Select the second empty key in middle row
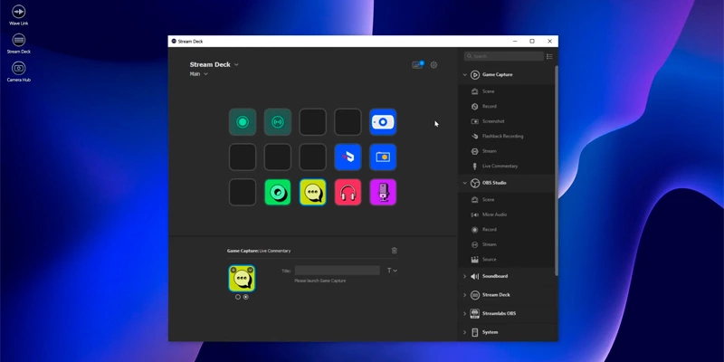The width and height of the screenshot is (724, 362). (278, 157)
